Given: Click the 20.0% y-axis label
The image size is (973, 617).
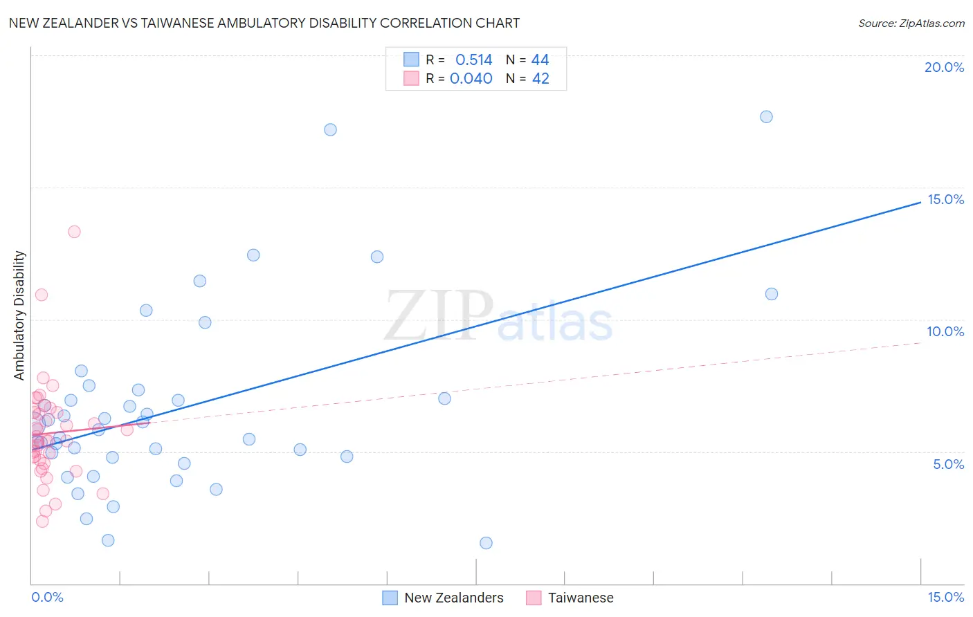Looking at the screenshot, I should [944, 67].
